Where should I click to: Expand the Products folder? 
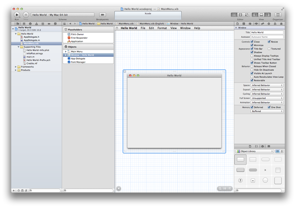[16, 70]
